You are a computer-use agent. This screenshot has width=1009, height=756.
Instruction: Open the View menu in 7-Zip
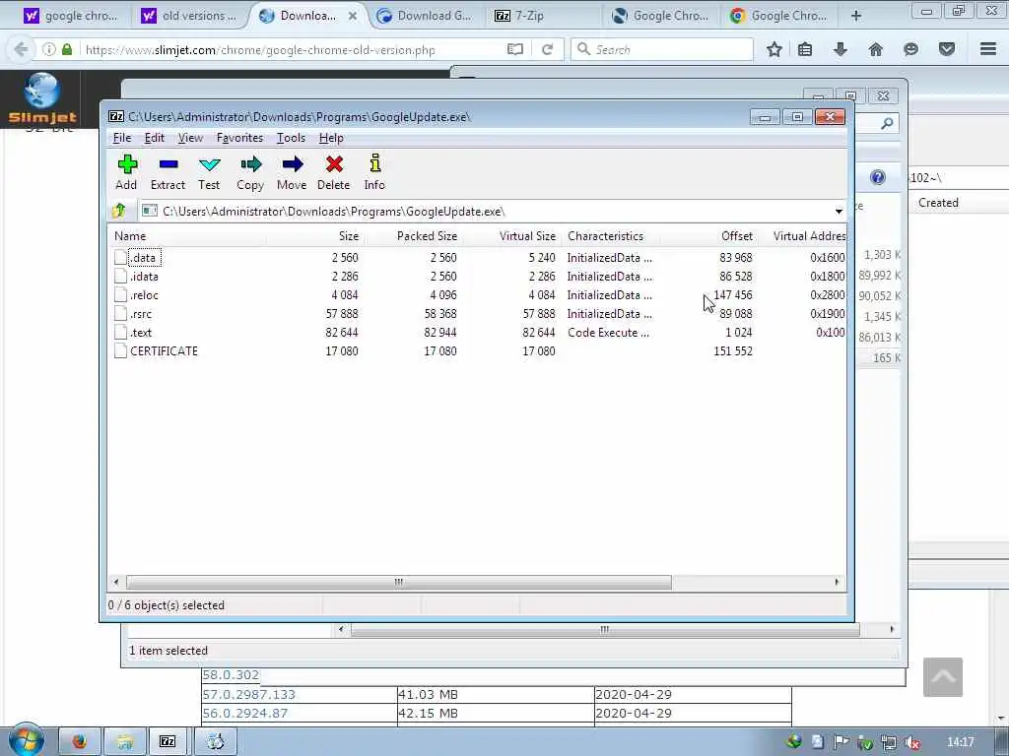point(190,138)
